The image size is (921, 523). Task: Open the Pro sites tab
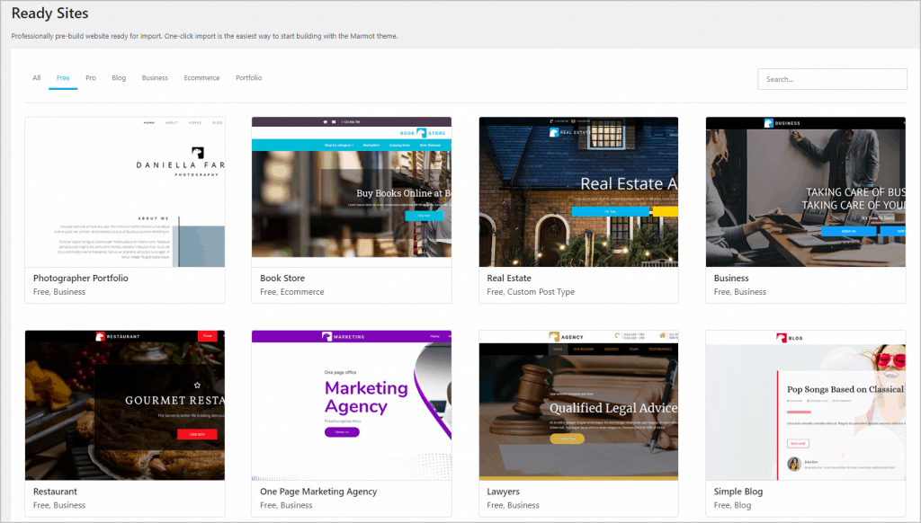(x=91, y=78)
